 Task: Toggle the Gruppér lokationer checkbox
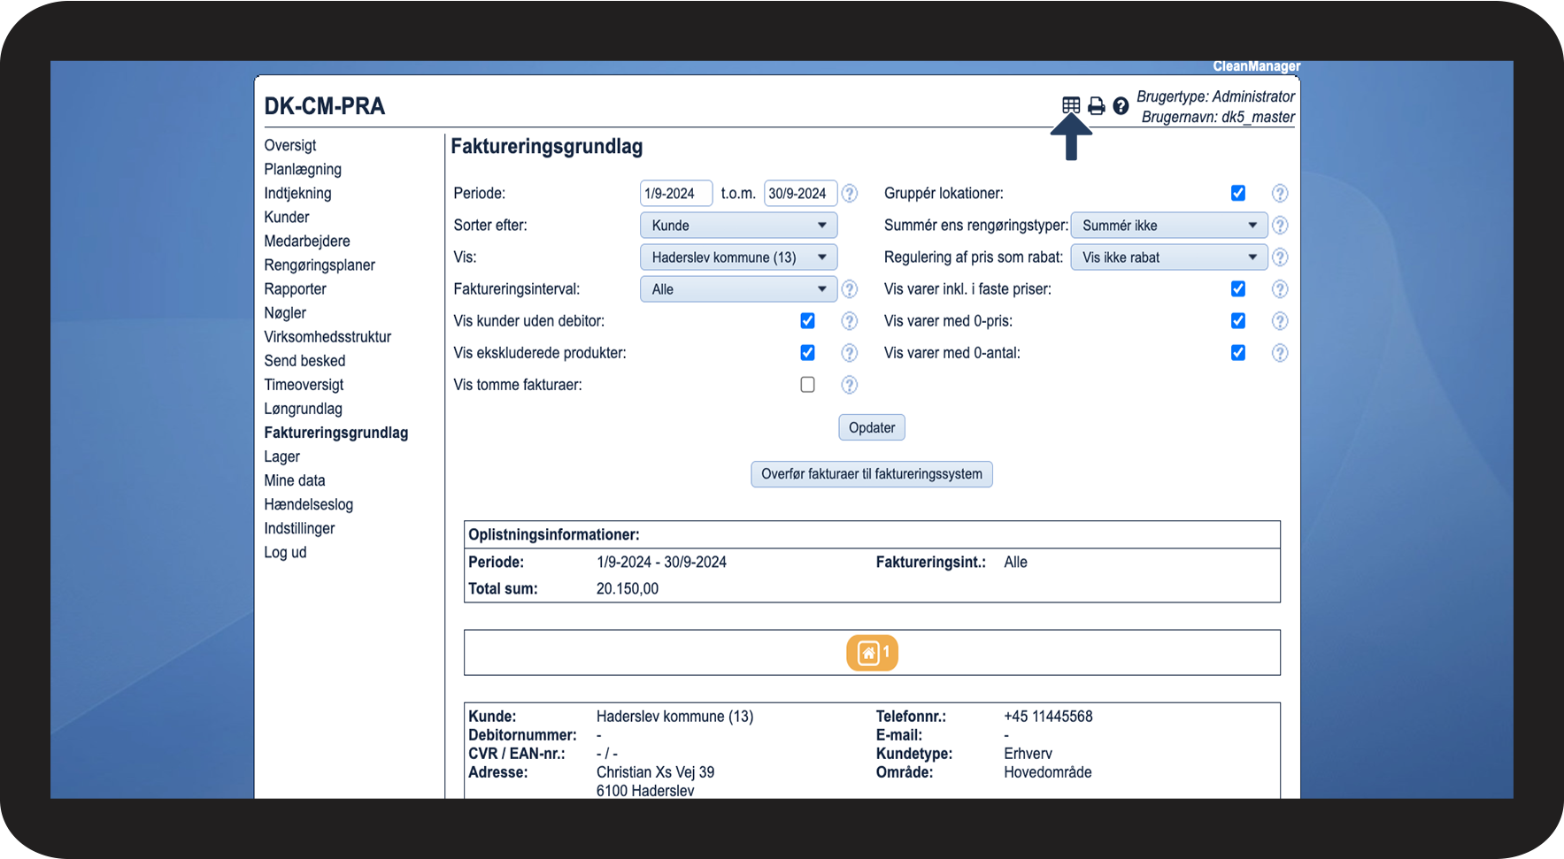(1237, 193)
